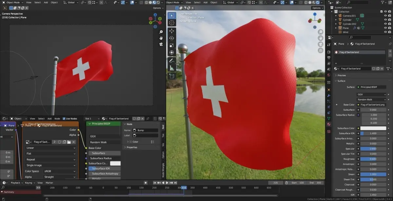Click the current frame field showing 316
This screenshot has height=201, width=393.
coord(275,183)
